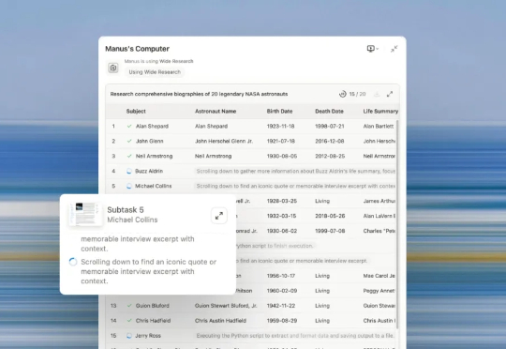Click Buzz Aldrin's scrolling status message

tap(295, 171)
